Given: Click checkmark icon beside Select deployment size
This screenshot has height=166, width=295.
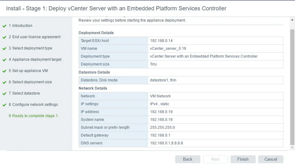Looking at the screenshot, I should pyautogui.click(x=4, y=82).
